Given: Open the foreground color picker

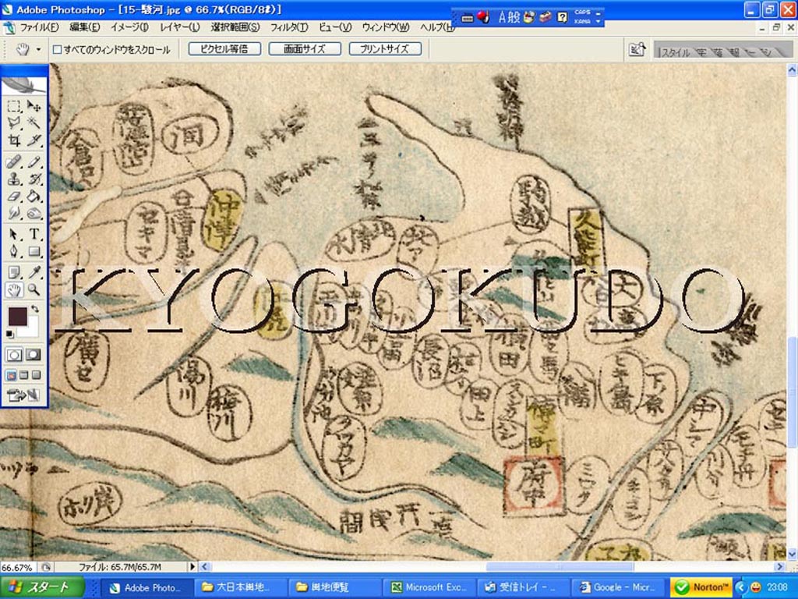Looking at the screenshot, I should tap(17, 315).
